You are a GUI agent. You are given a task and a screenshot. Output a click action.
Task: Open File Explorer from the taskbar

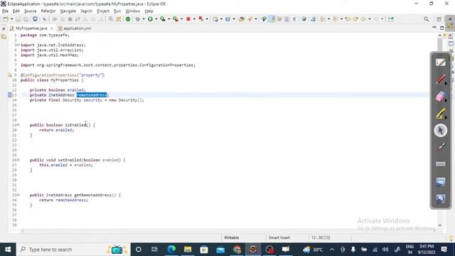[x=188, y=250]
